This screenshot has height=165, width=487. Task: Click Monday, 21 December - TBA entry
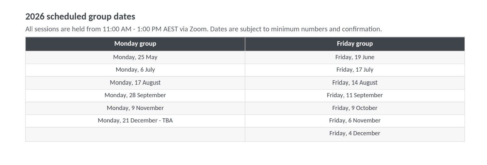click(x=135, y=121)
